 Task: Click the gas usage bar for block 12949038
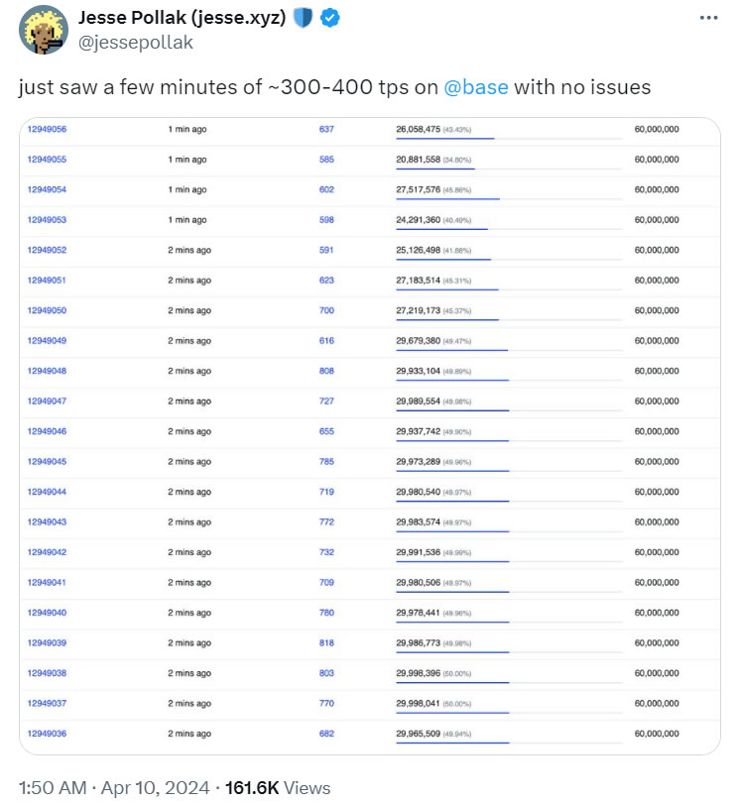[509, 682]
